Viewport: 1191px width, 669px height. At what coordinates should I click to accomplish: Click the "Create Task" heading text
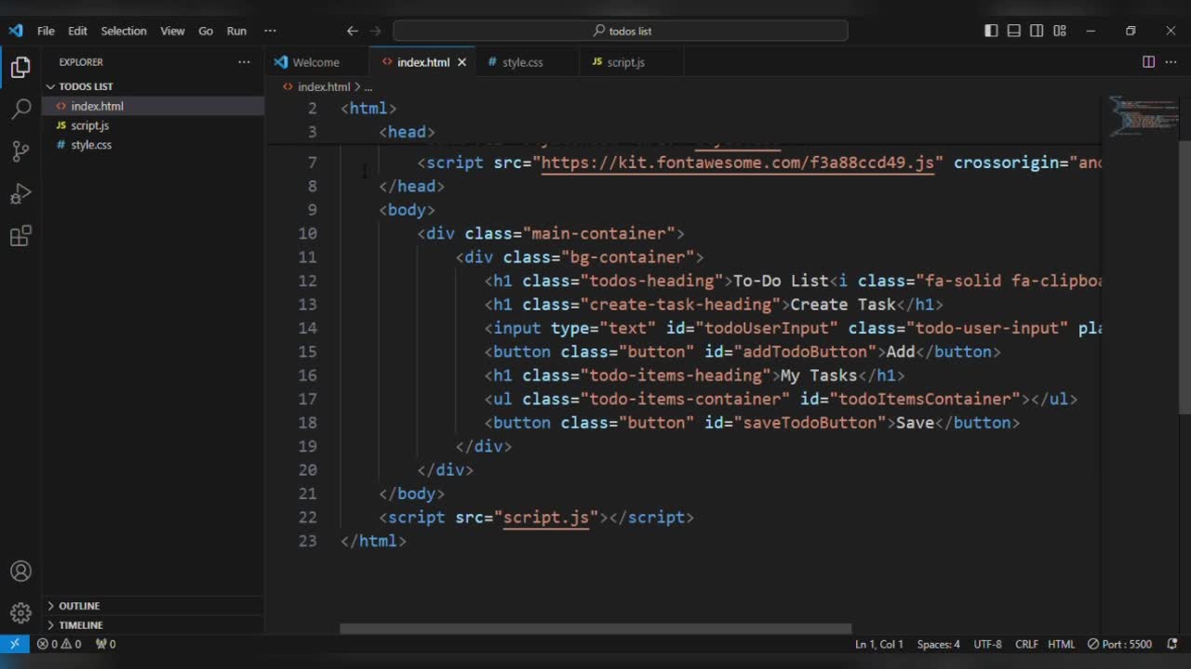pyautogui.click(x=843, y=305)
